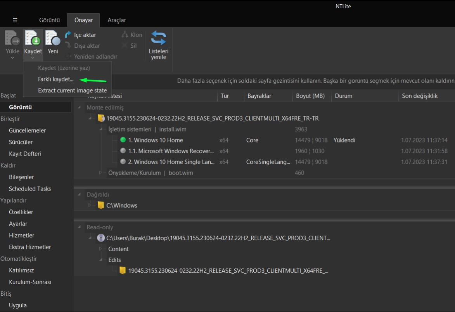Viewport: 455px width, 312px height.
Task: Click gray dot of Windows 10 Home Single Language
Action: pos(123,162)
